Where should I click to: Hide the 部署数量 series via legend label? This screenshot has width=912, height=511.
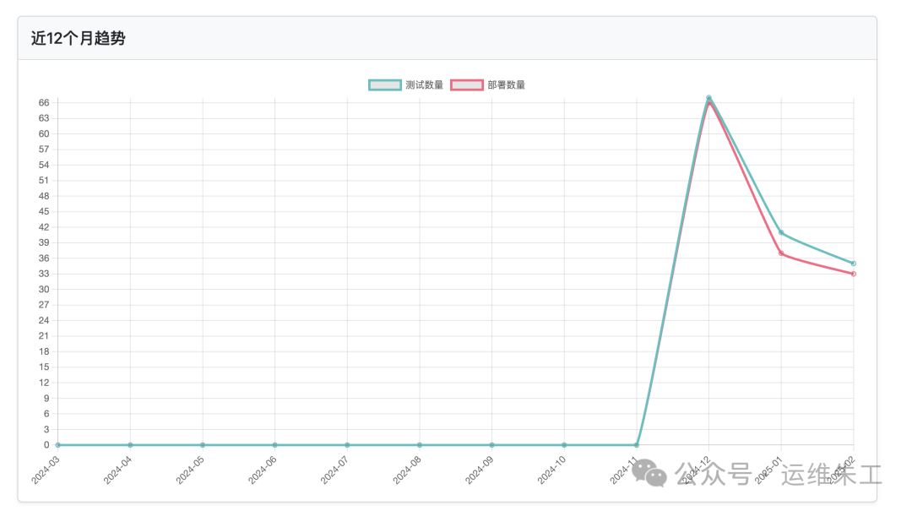click(506, 84)
